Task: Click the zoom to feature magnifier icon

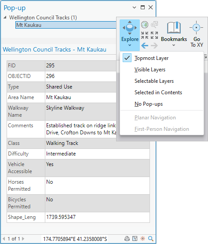Action: click(150, 239)
